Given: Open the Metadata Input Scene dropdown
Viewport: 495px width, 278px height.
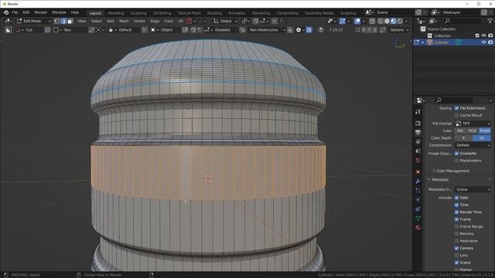Looking at the screenshot, I should [x=473, y=189].
